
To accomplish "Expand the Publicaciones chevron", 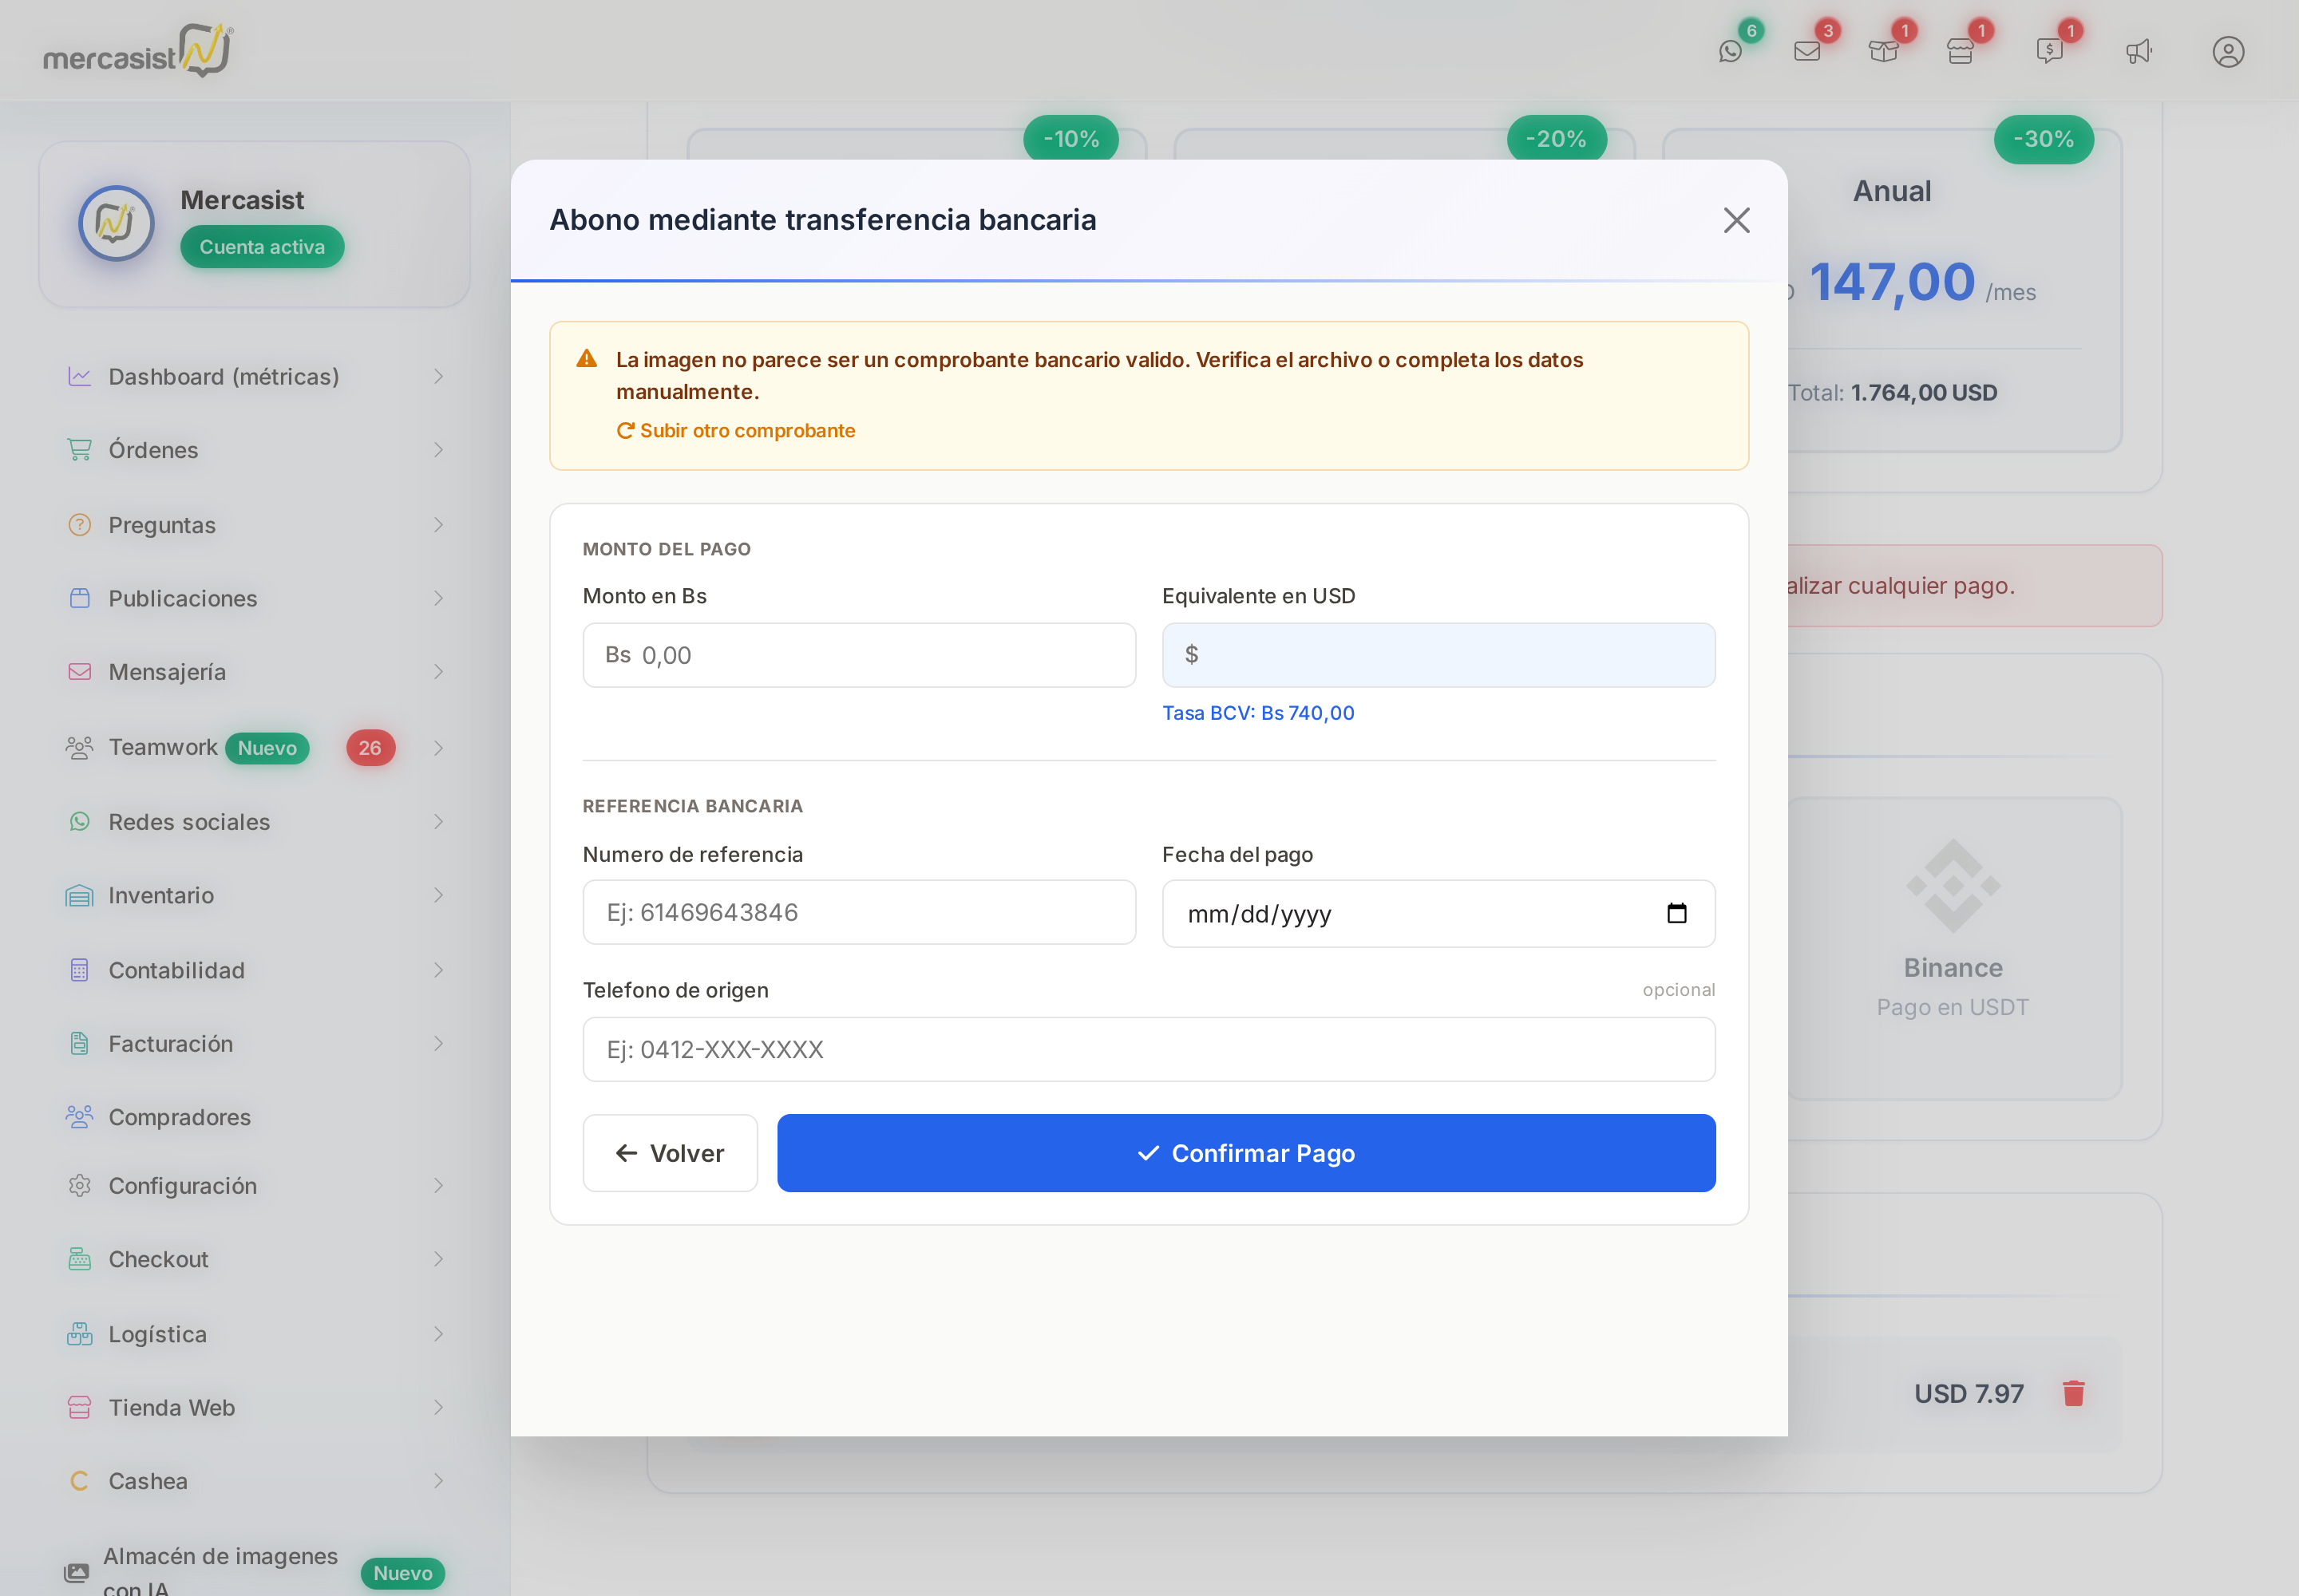I will coord(438,598).
